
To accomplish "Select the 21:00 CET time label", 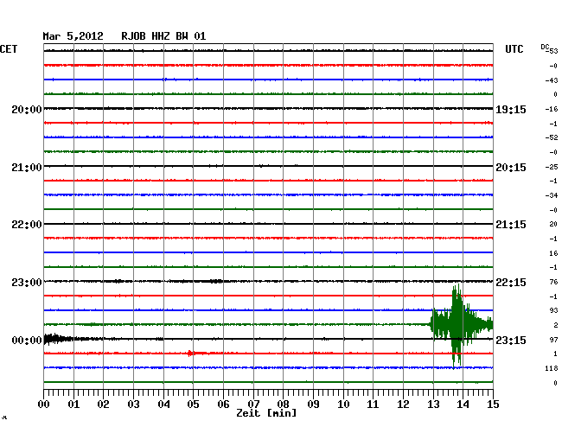I will tap(27, 168).
